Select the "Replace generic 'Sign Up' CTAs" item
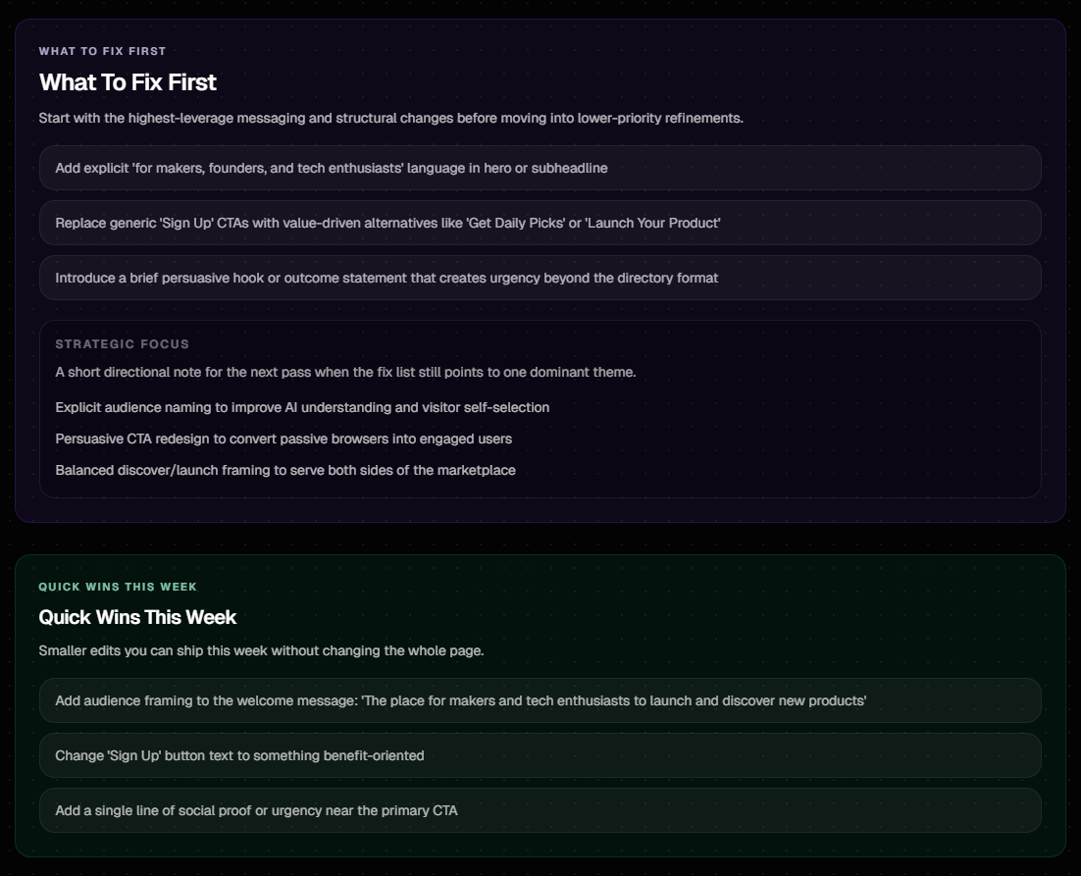 (x=387, y=223)
